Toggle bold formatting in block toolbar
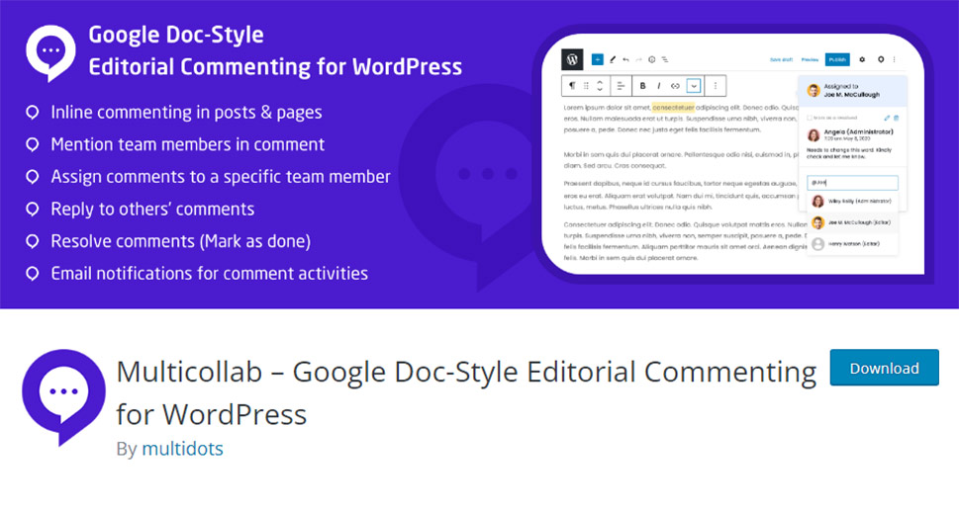959x512 pixels. point(642,86)
